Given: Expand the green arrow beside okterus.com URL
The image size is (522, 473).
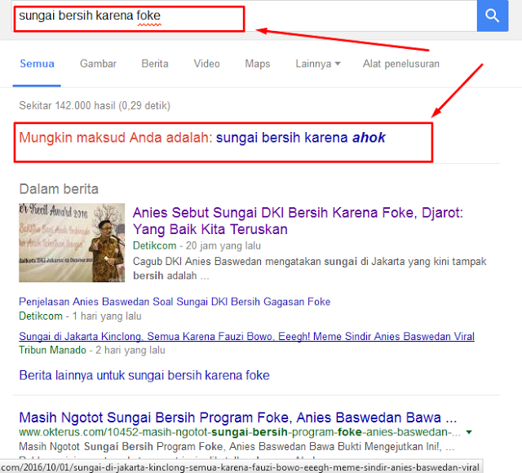Looking at the screenshot, I should point(469,432).
